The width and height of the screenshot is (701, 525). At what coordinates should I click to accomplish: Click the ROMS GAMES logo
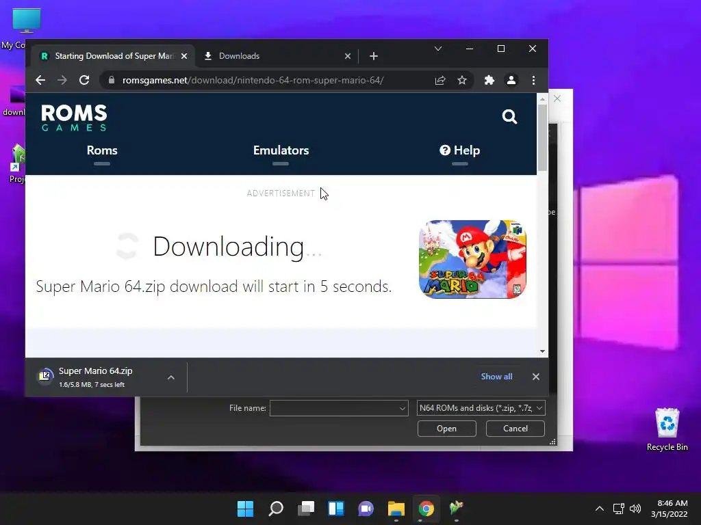74,118
